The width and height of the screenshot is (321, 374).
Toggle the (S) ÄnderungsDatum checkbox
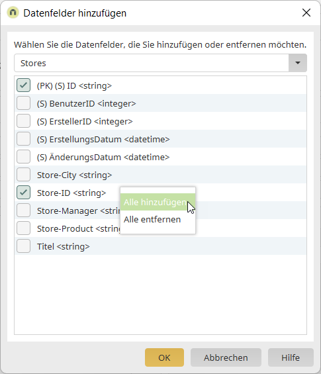pyautogui.click(x=23, y=157)
